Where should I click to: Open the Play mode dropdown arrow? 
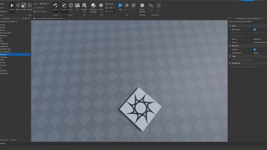[121, 12]
